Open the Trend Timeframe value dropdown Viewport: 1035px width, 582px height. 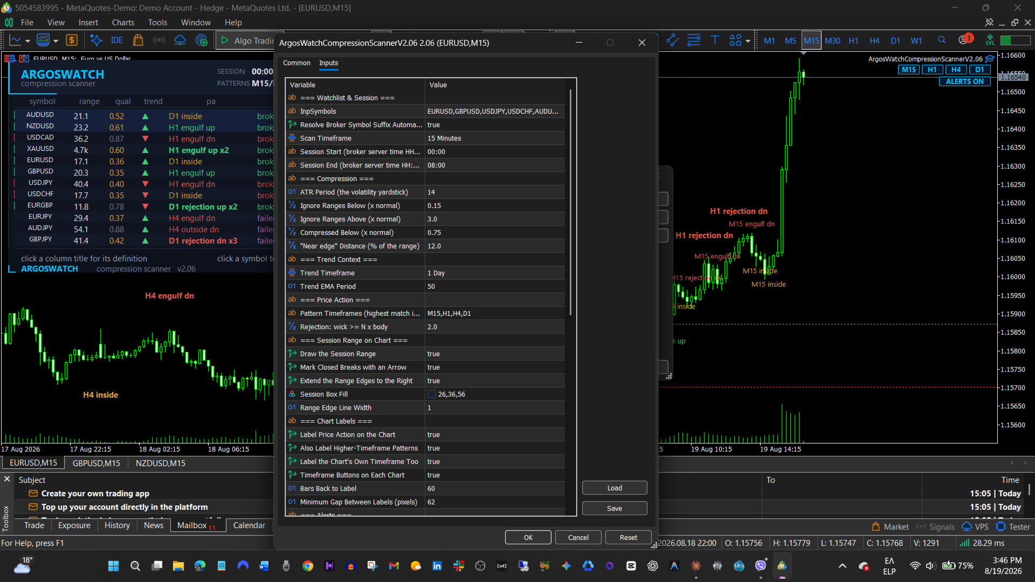(495, 273)
